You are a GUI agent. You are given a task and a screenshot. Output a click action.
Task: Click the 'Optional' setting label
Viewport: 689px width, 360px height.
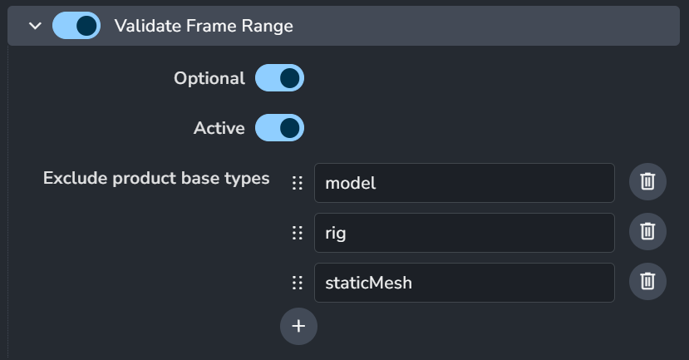click(209, 78)
